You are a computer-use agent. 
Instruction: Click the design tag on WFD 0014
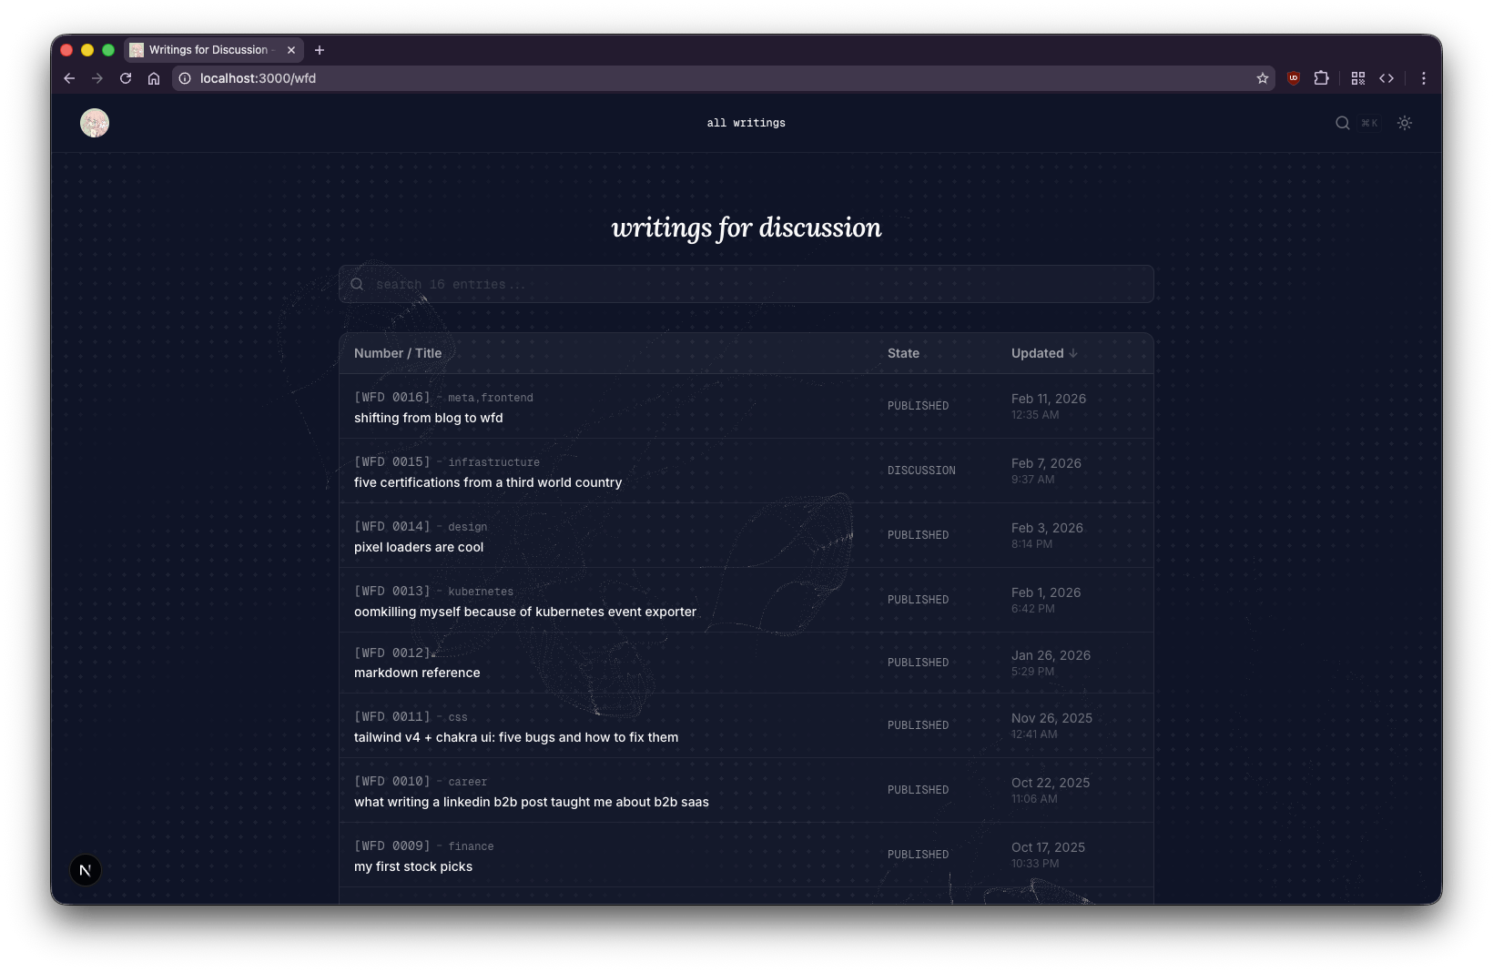(x=468, y=527)
